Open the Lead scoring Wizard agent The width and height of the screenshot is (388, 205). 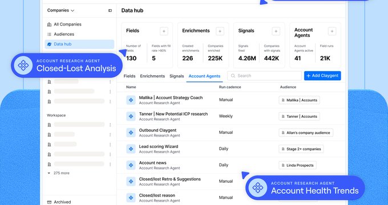coord(159,146)
